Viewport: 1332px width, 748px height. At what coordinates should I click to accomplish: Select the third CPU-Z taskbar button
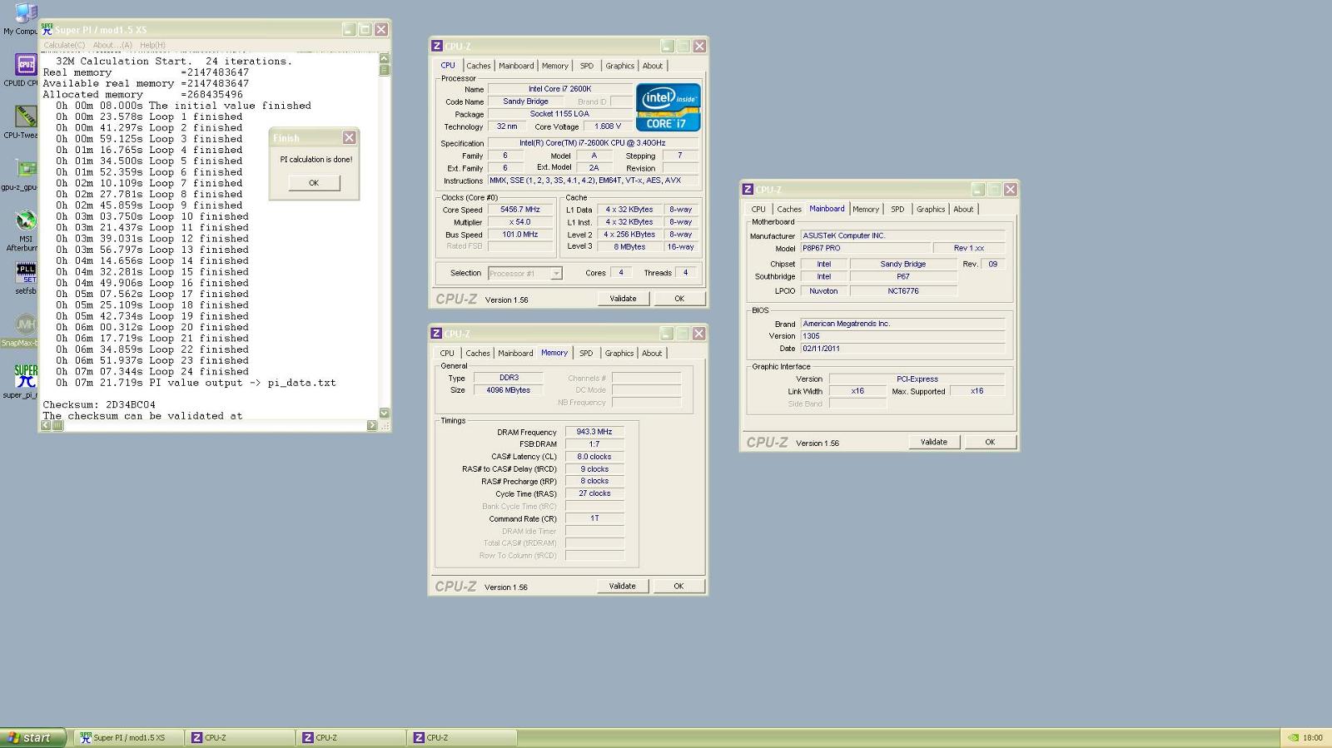pyautogui.click(x=463, y=737)
